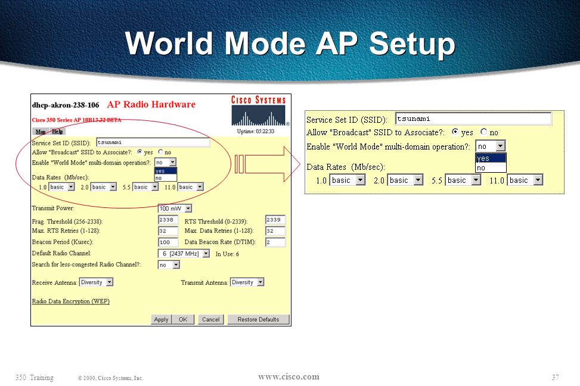Image resolution: width=580 pixels, height=386 pixels.
Task: Click the Cancel button
Action: point(211,319)
